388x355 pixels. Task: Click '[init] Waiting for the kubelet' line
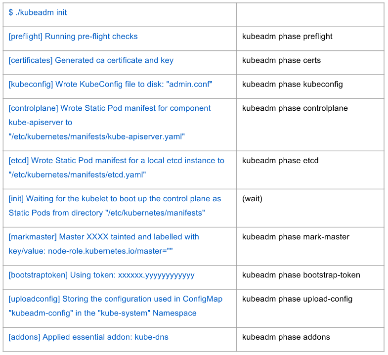[x=115, y=199]
